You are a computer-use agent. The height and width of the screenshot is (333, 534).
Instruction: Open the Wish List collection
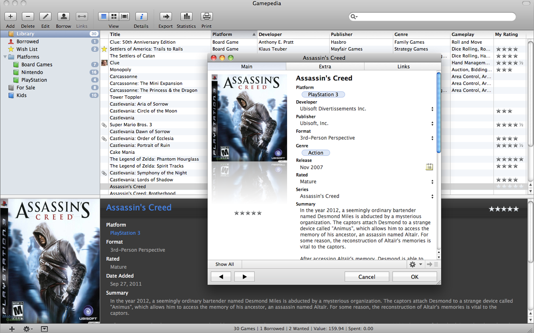(x=50, y=49)
